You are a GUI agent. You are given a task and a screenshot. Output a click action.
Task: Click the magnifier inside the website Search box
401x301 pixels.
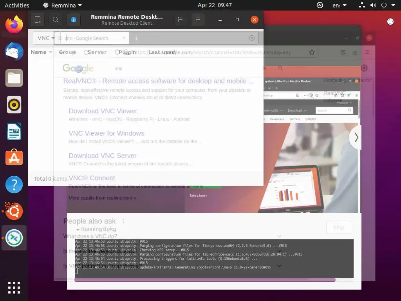349,110
